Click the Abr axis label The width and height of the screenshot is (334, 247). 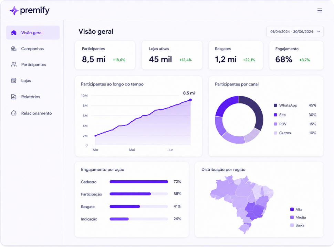95,150
